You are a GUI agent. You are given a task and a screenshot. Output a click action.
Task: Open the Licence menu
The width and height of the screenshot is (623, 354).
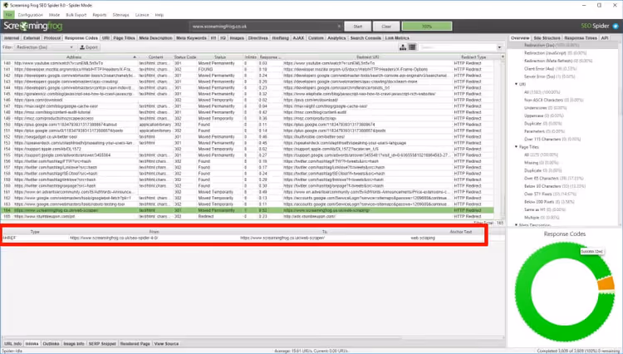(142, 15)
